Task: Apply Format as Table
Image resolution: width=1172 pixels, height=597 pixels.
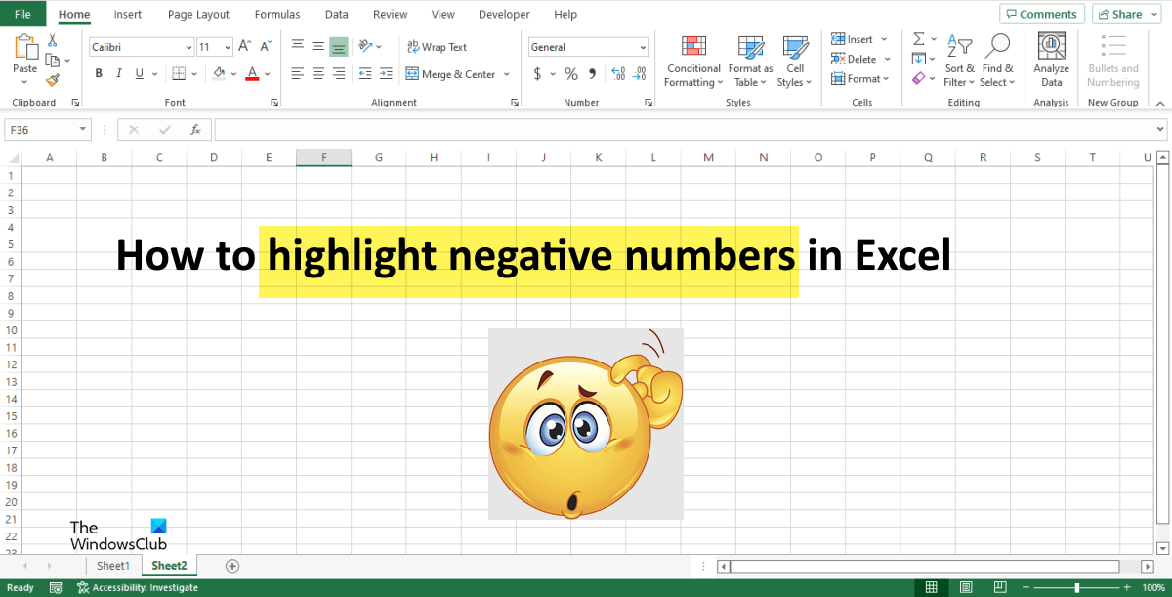Action: click(x=750, y=61)
